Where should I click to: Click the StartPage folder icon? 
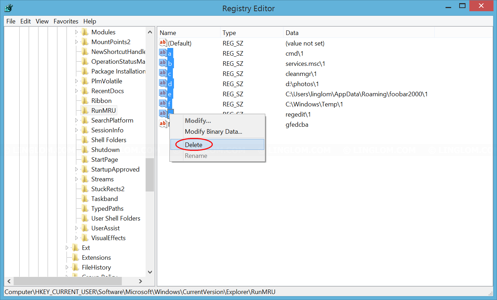85,159
